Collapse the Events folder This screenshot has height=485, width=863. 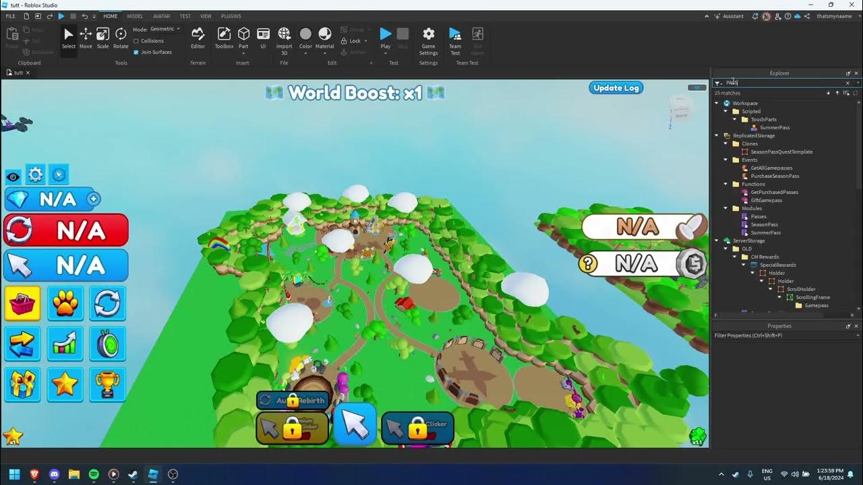coord(726,160)
